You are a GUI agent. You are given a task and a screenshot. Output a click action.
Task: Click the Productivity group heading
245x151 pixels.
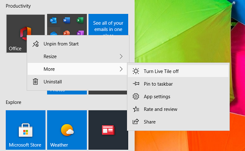(x=18, y=6)
